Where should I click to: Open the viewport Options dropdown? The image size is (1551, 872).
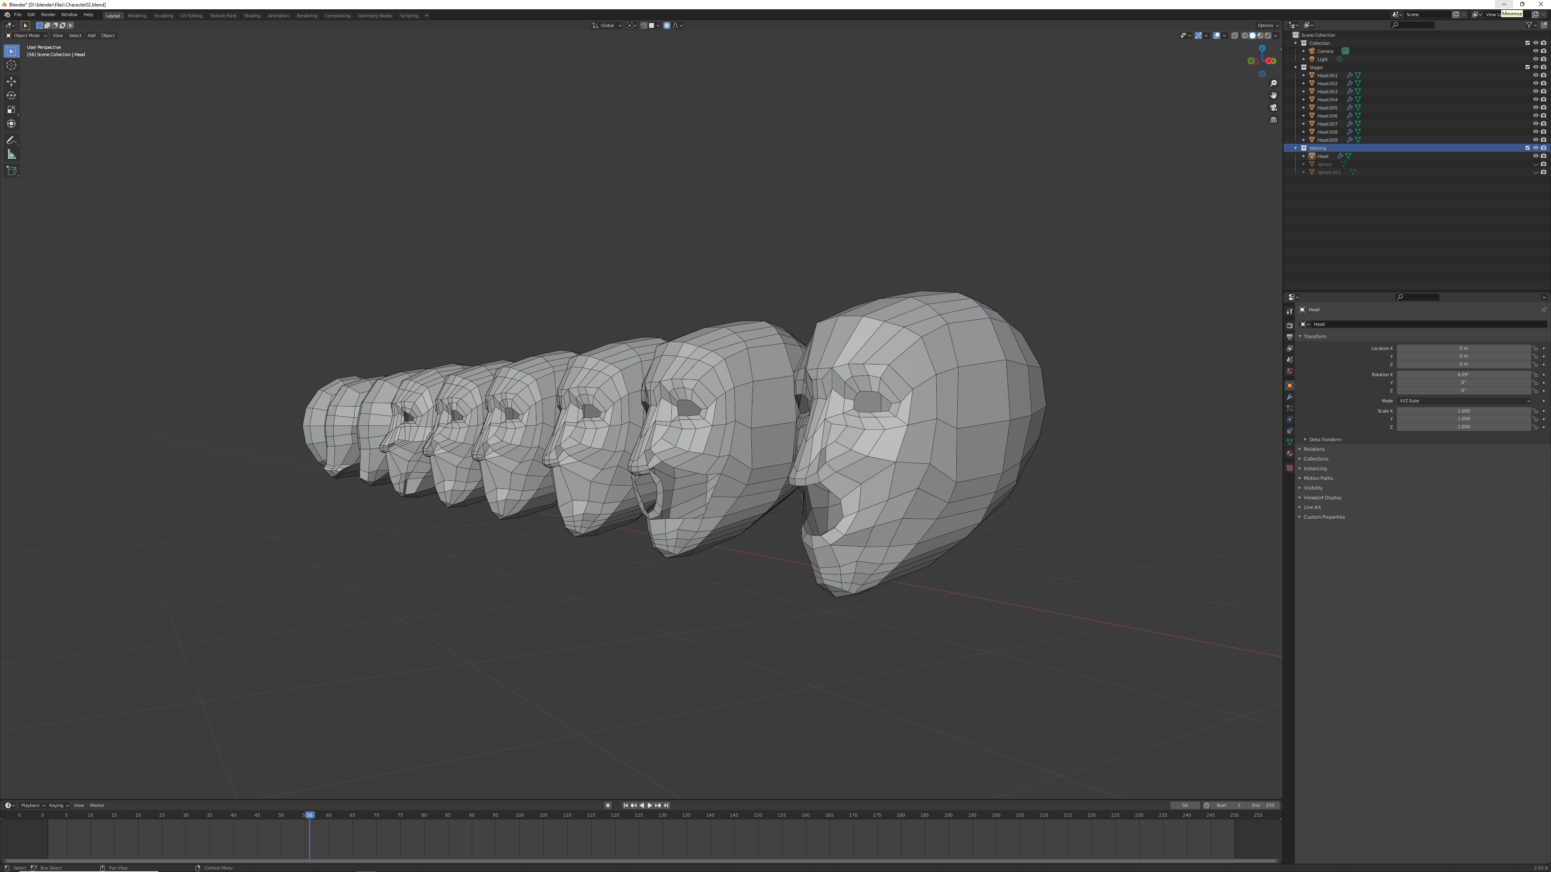(x=1267, y=25)
